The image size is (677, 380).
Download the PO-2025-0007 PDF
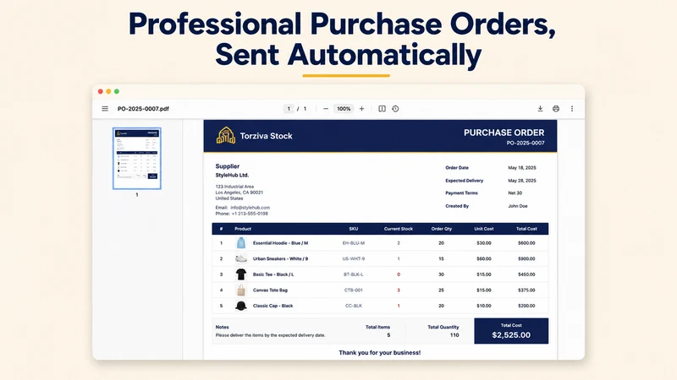[x=540, y=109]
